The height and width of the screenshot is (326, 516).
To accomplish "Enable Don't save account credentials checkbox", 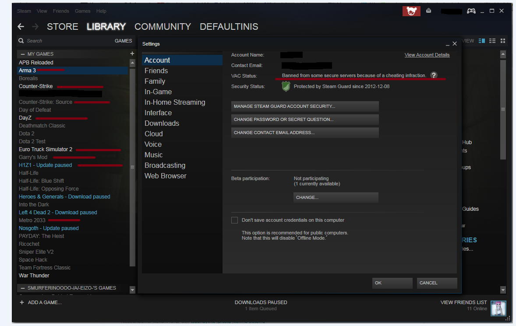I will point(234,220).
